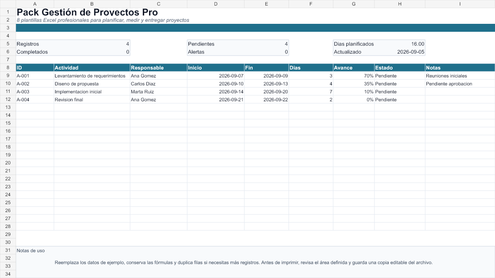Select cell with ID A-004
The width and height of the screenshot is (495, 278).
click(35, 99)
